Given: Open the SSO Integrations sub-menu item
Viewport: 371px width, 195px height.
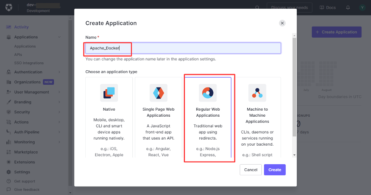Looking at the screenshot, I should point(29,63).
